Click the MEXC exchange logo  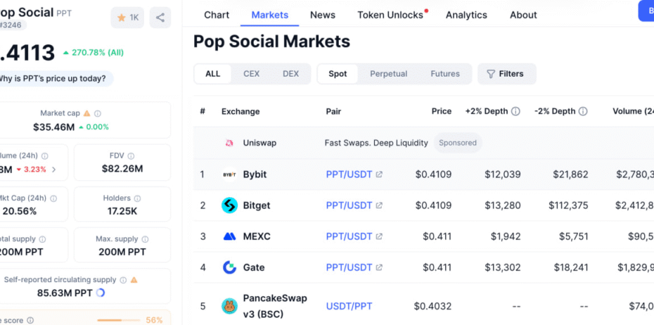(229, 236)
